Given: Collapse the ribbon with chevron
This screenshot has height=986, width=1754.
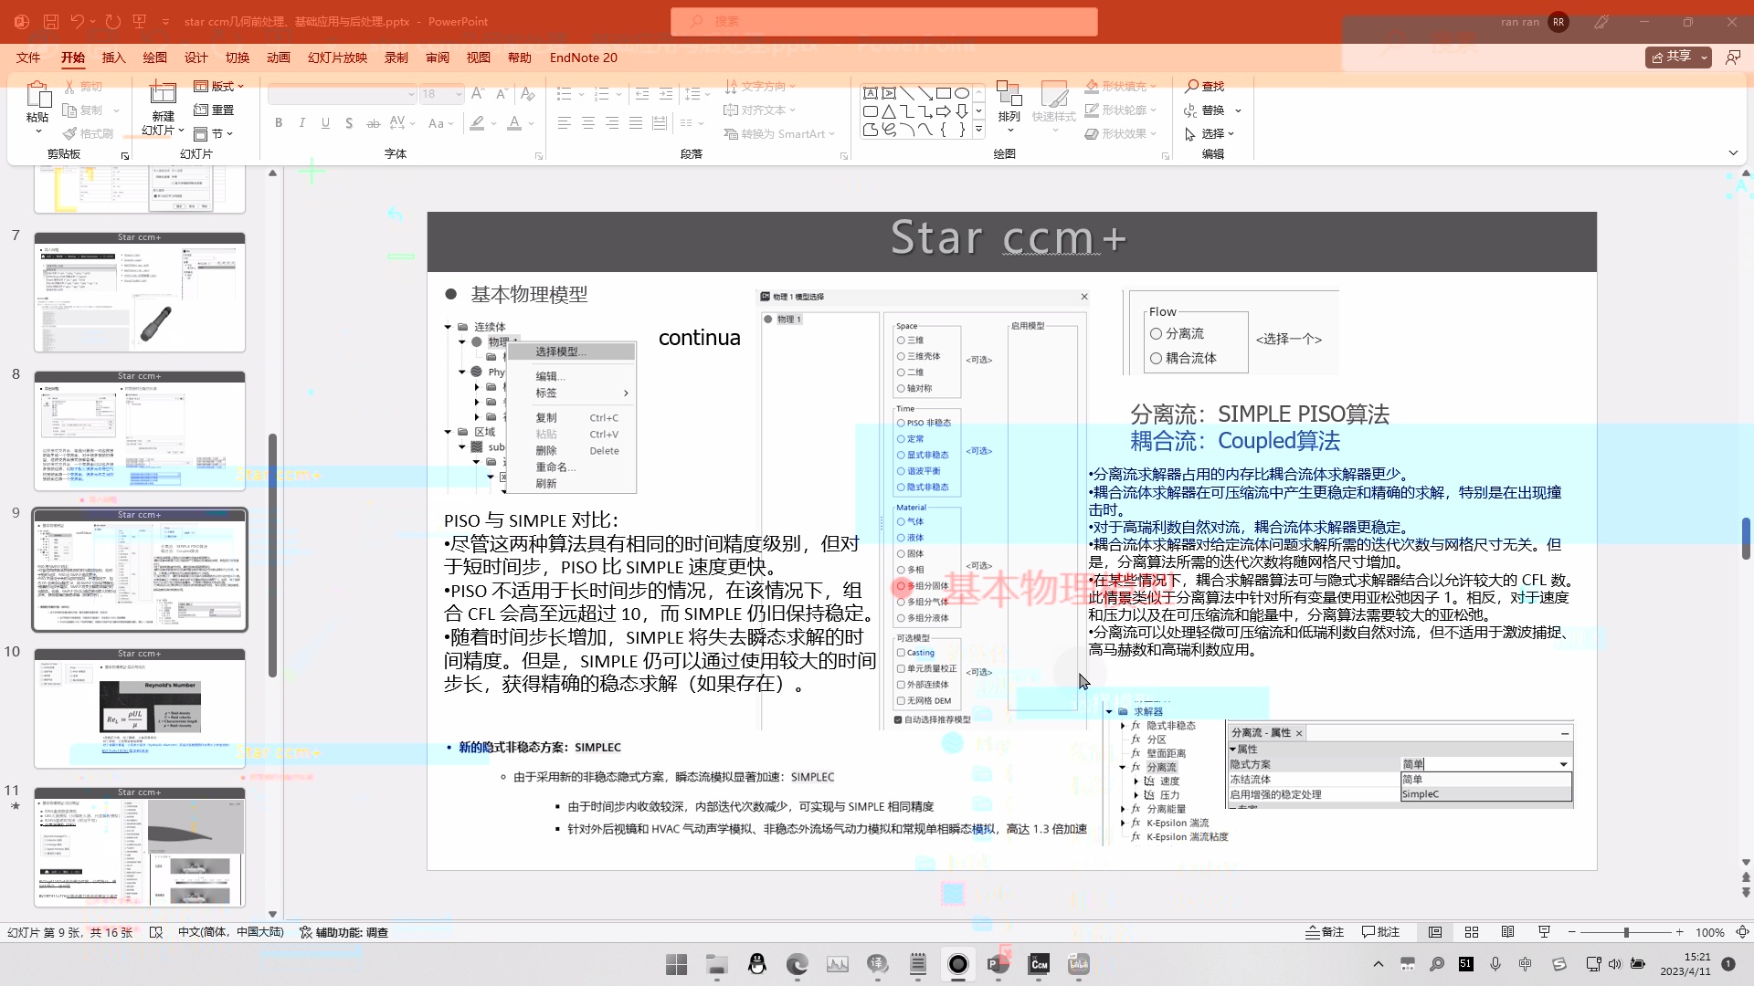Looking at the screenshot, I should click(1733, 152).
